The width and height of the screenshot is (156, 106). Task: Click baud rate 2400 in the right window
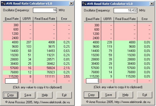[96, 38]
